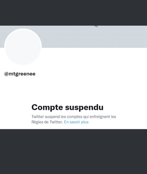Open the 'En savoir plus' link
147x174 pixels.
point(76,122)
